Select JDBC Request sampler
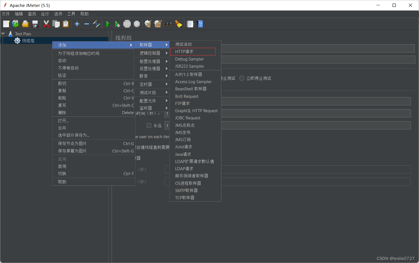Viewport: 419px width, 263px height. click(x=195, y=118)
